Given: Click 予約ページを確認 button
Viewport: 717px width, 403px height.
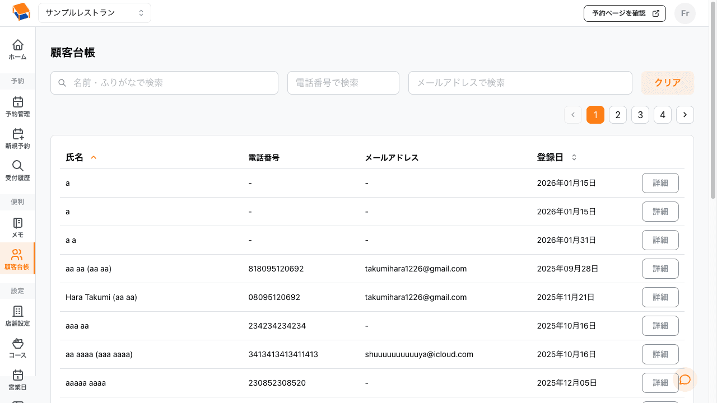Looking at the screenshot, I should (x=625, y=13).
